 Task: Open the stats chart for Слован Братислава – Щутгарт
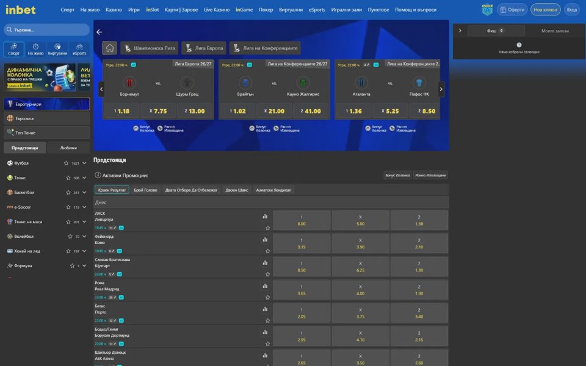click(265, 262)
